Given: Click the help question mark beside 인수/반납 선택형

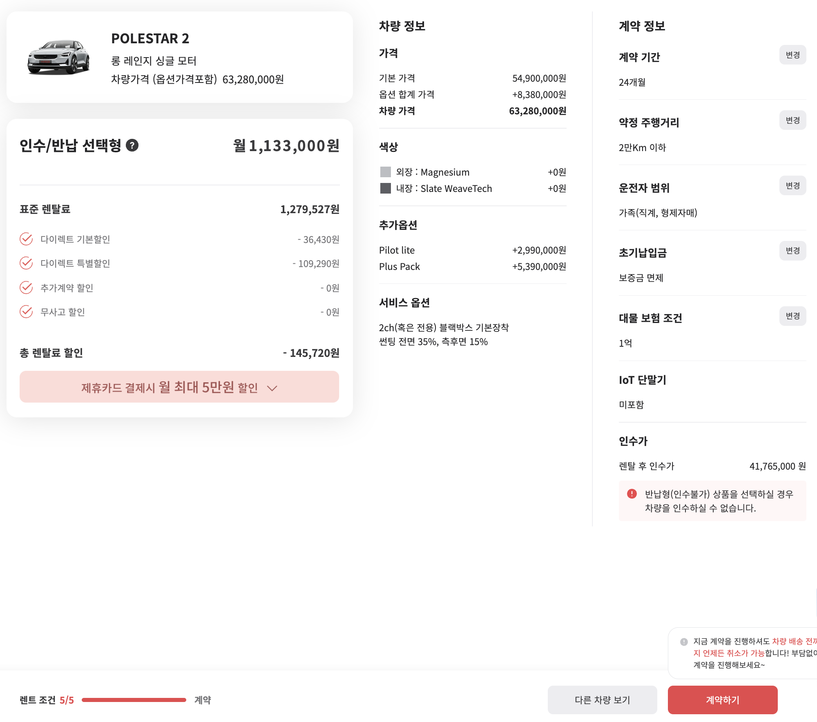Looking at the screenshot, I should pos(132,145).
